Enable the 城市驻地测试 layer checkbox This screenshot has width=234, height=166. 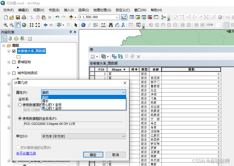14,73
